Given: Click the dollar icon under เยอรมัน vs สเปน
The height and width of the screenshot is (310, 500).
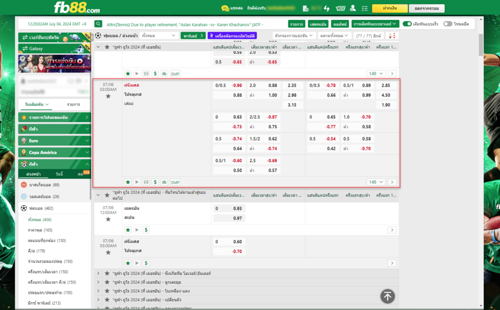Looking at the screenshot, I should (x=146, y=230).
